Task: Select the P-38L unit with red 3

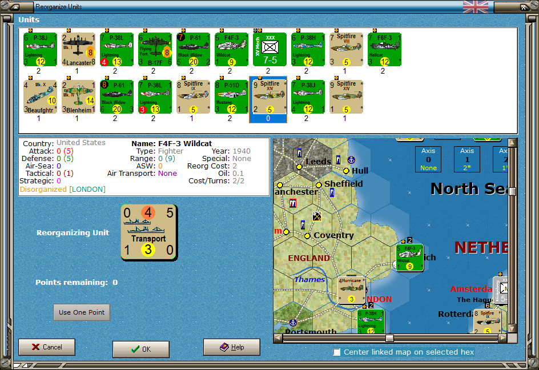Action: (155, 96)
